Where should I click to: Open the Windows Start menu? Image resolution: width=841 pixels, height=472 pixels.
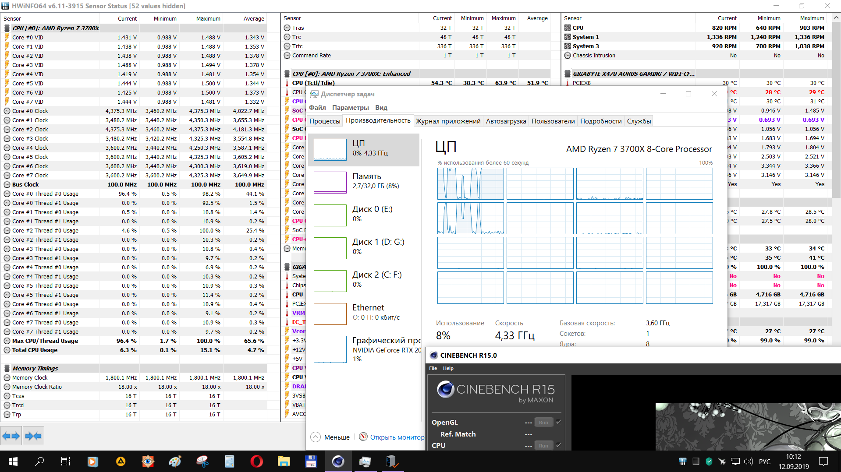(x=13, y=461)
